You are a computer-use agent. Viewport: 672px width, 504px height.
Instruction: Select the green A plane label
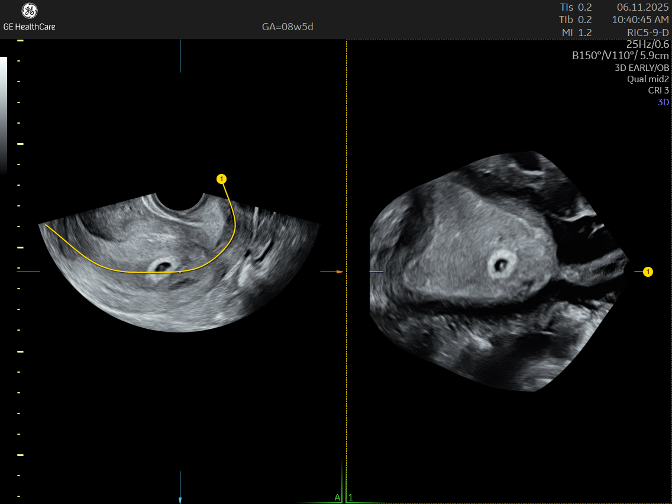(337, 497)
